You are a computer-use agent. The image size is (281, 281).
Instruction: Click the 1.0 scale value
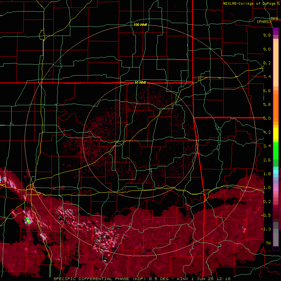click(267, 188)
